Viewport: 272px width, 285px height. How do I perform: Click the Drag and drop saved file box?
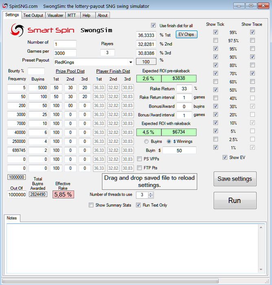point(149,182)
